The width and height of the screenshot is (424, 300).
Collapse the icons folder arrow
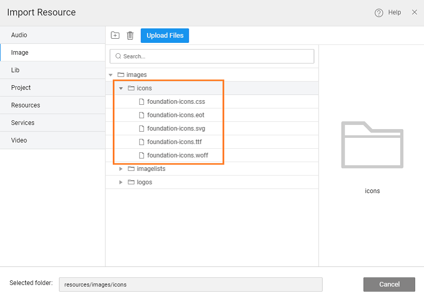(121, 88)
